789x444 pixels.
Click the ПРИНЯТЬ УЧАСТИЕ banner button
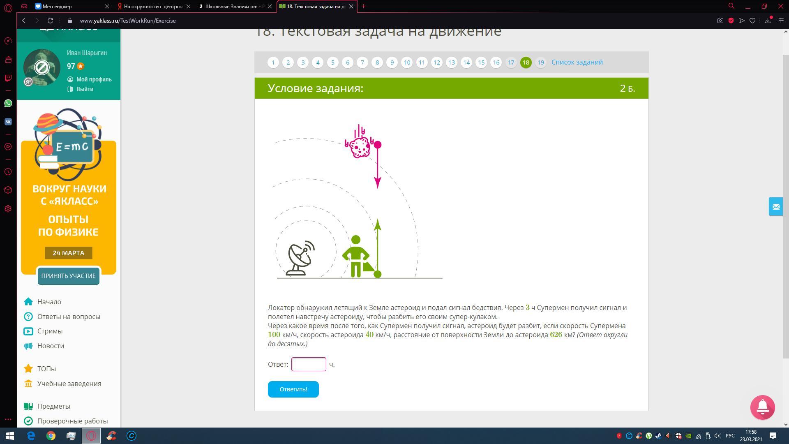point(68,276)
